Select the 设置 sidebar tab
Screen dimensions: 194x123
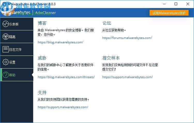17,62
